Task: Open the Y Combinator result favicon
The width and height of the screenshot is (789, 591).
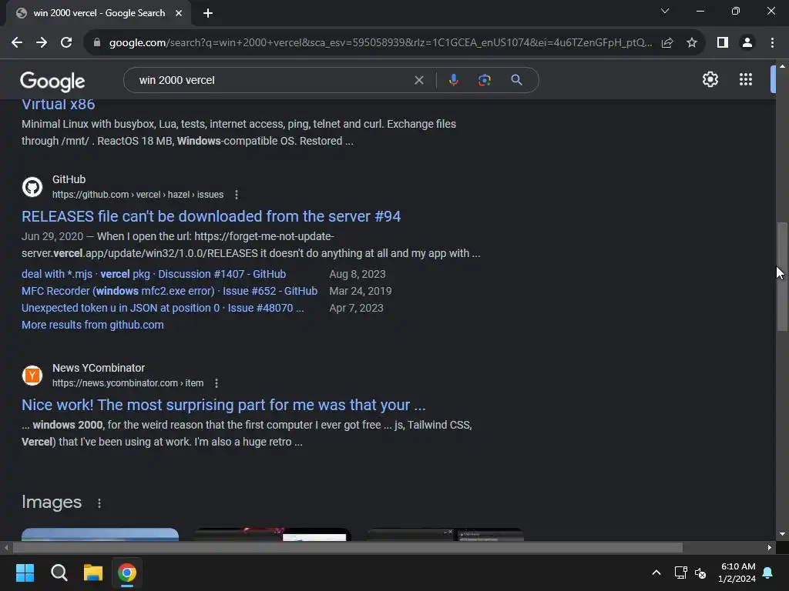Action: [x=32, y=376]
